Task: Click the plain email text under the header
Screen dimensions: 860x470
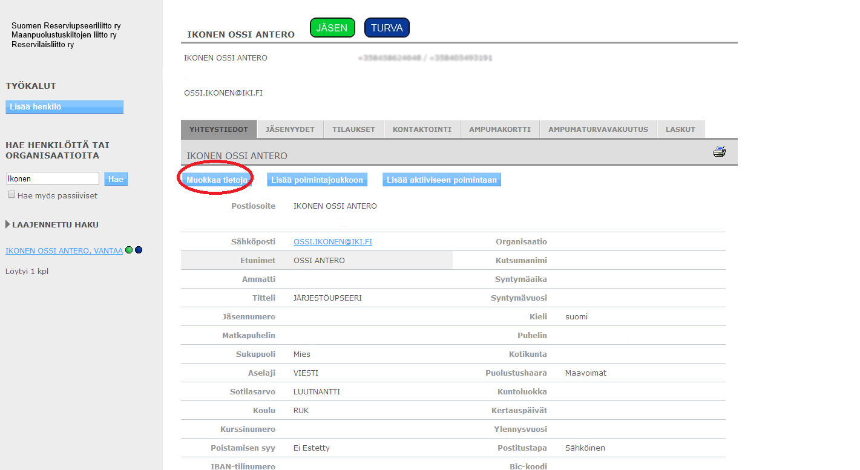Action: click(223, 93)
